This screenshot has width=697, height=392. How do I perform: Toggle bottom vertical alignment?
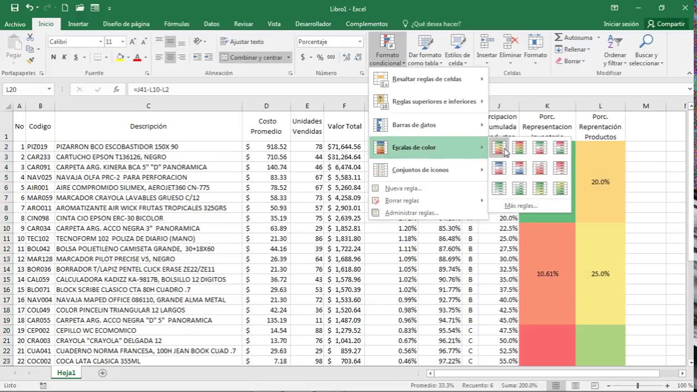[181, 42]
